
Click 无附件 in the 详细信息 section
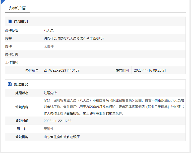(x=48, y=46)
